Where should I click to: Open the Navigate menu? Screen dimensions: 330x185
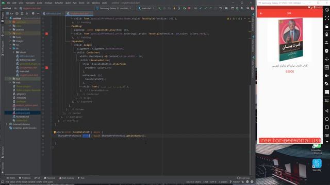point(30,3)
